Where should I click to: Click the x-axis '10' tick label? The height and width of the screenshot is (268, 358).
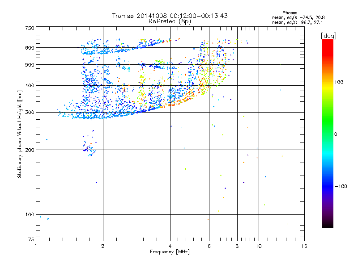[259, 246]
